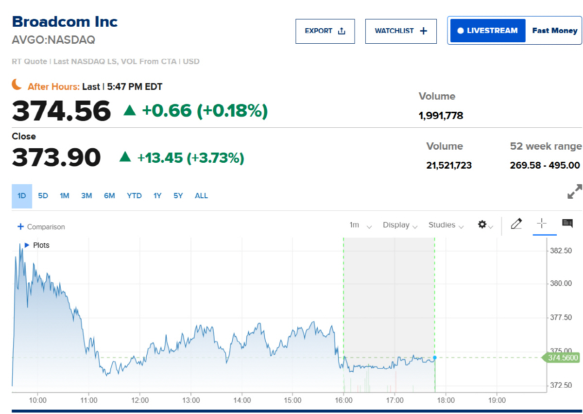Click the After Hours moon icon

pos(17,85)
